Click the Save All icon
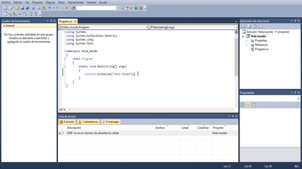The image size is (302, 169). 27,8
